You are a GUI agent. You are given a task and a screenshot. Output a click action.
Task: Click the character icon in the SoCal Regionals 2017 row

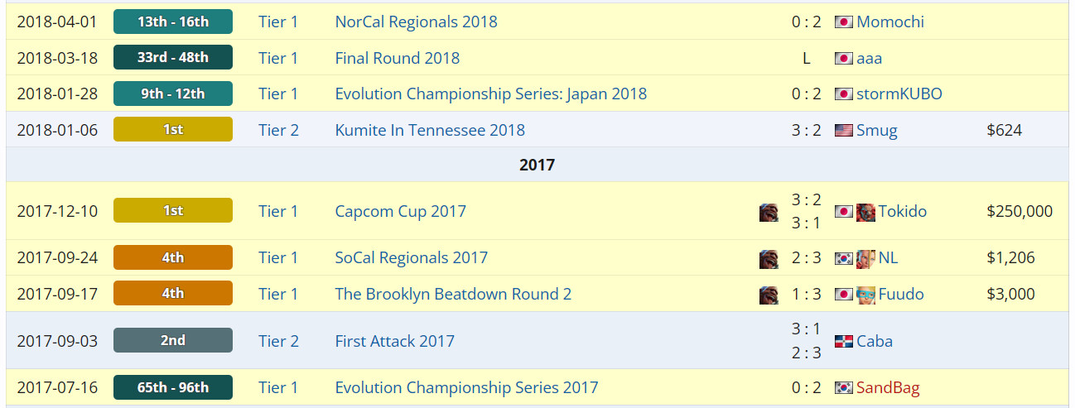coord(769,258)
